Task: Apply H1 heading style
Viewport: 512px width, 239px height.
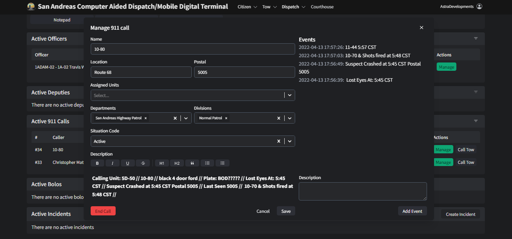Action: (x=162, y=163)
